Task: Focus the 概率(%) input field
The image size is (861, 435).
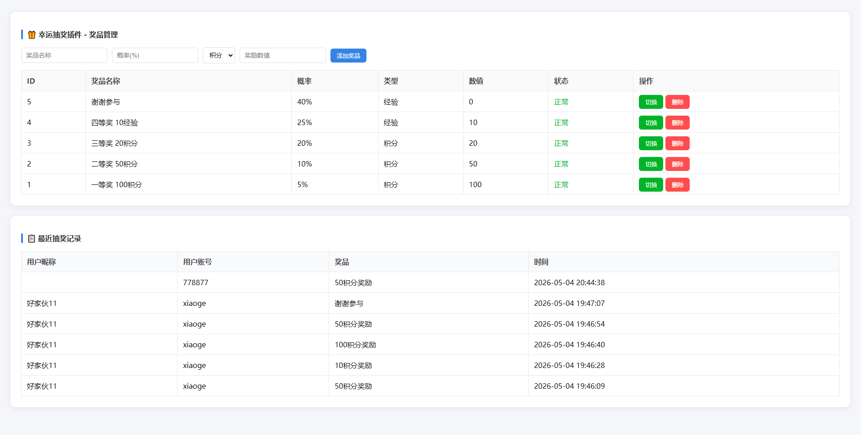Action: tap(155, 55)
